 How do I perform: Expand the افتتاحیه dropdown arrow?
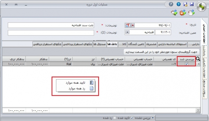(x=127, y=32)
